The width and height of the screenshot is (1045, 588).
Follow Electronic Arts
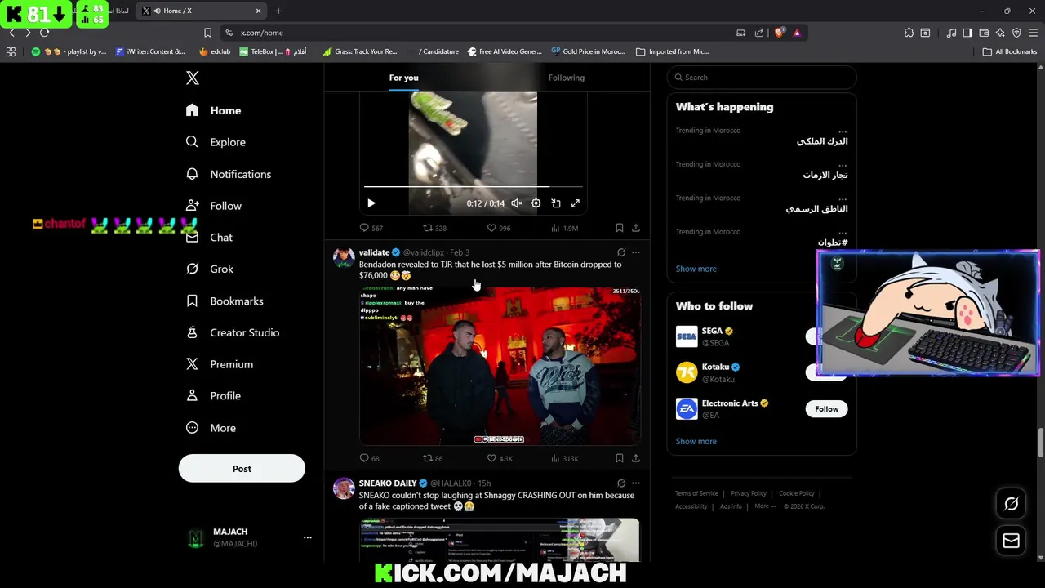pos(826,409)
